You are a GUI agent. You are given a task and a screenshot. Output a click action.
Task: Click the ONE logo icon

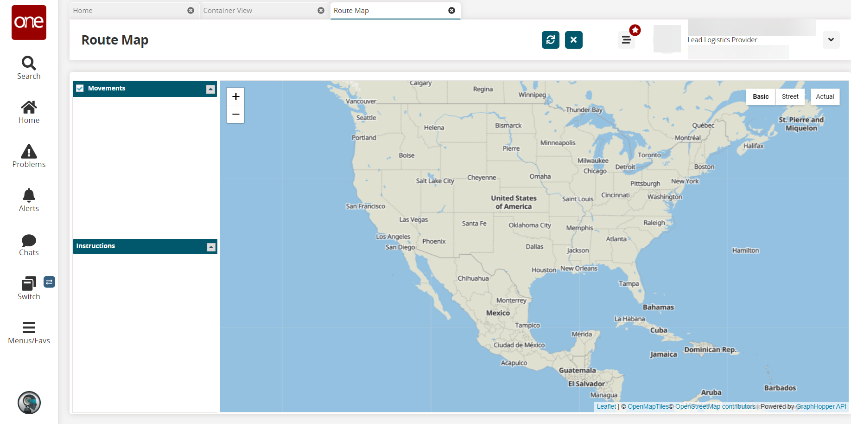29,22
